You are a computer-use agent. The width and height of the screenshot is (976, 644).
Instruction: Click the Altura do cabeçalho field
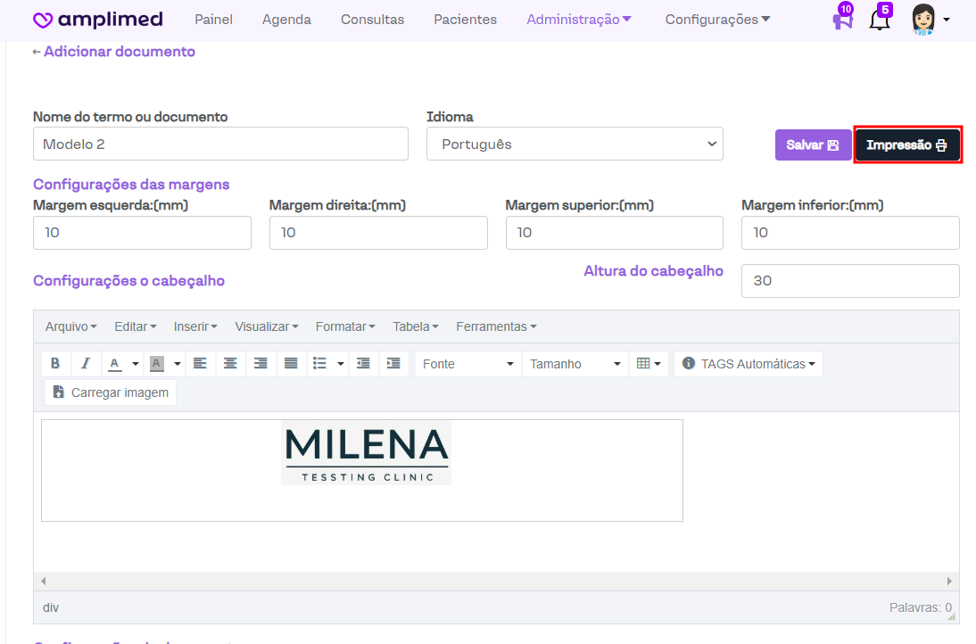pyautogui.click(x=849, y=281)
